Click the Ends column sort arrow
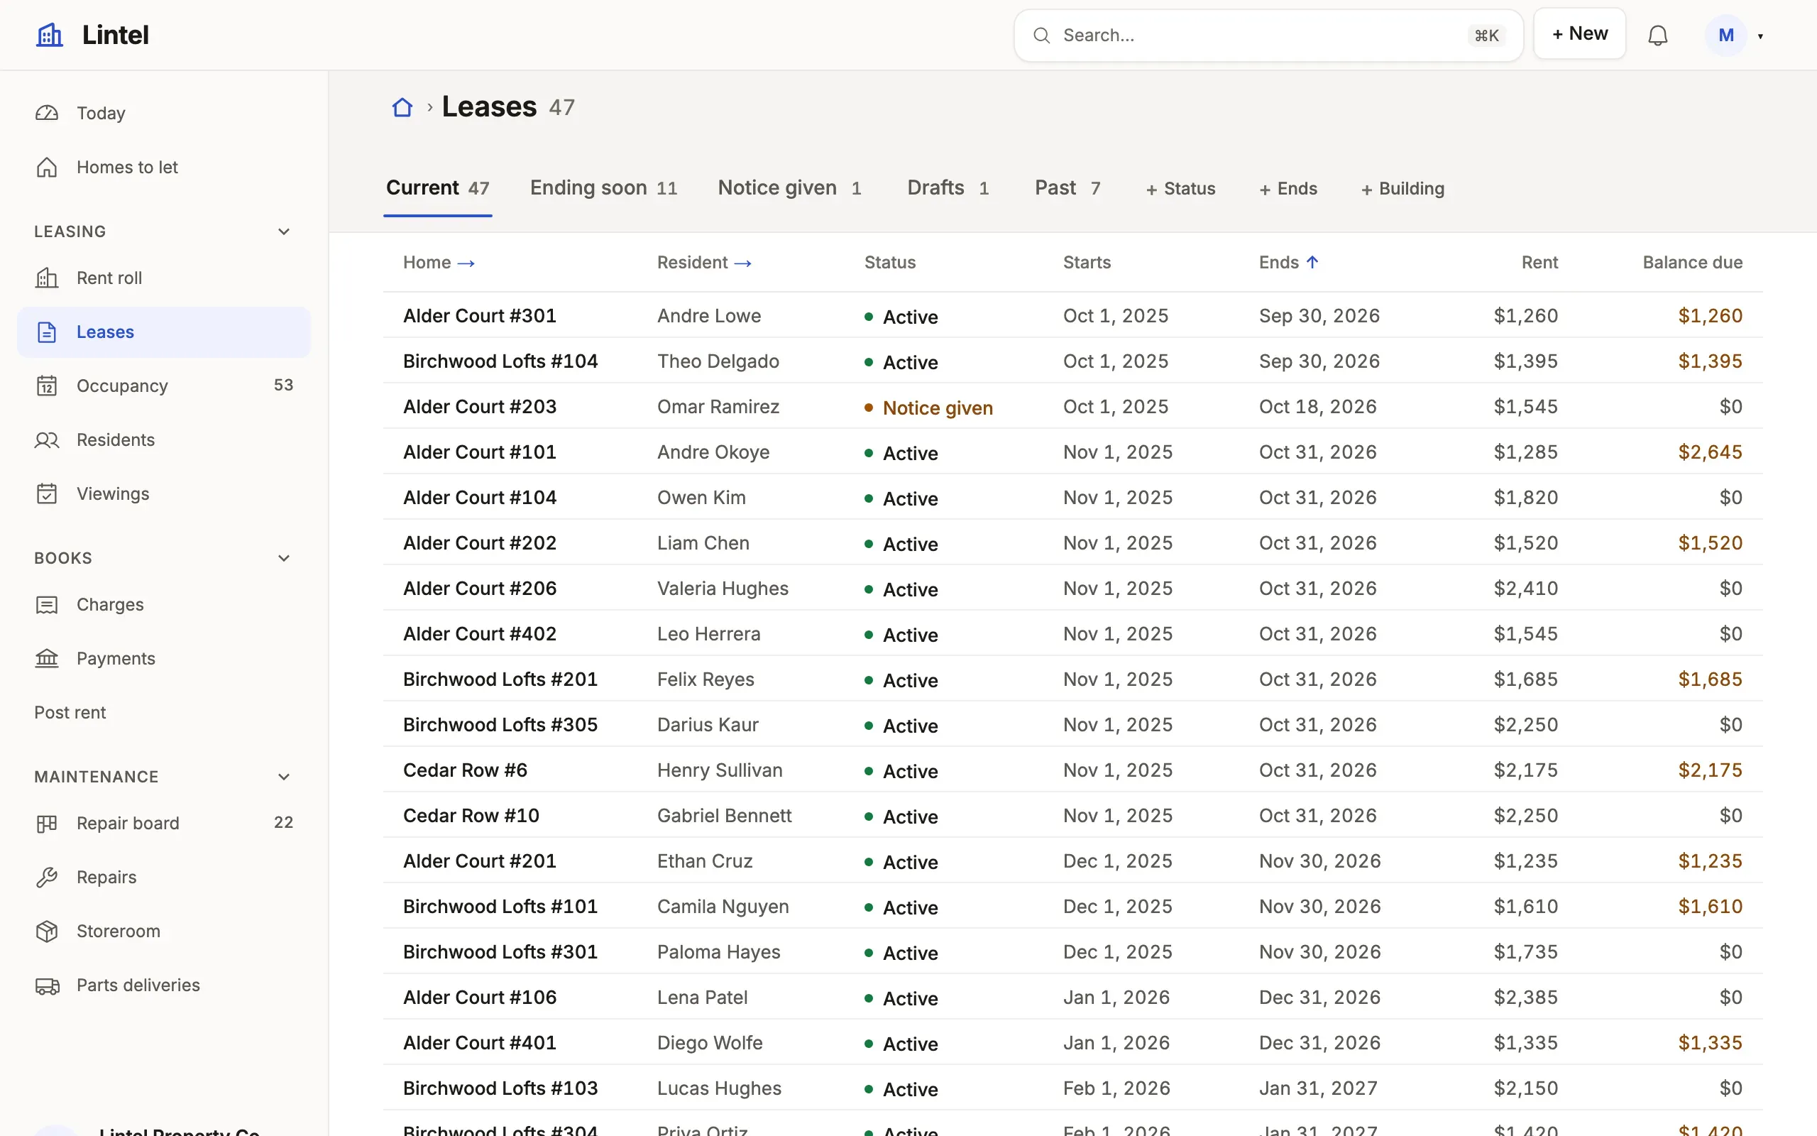The height and width of the screenshot is (1136, 1817). tap(1312, 262)
